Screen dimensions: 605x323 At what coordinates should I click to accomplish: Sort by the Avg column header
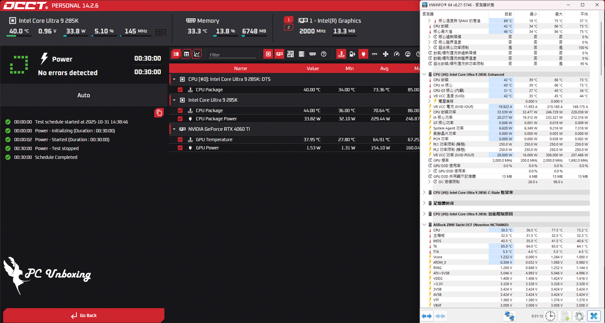pyautogui.click(x=384, y=68)
